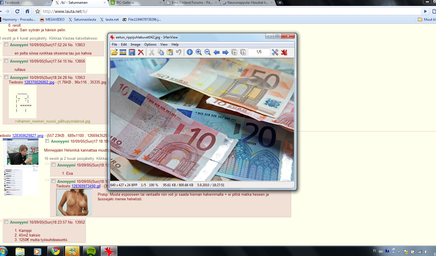Save the image using the floppy disk icon
436x256 pixels.
click(132, 52)
